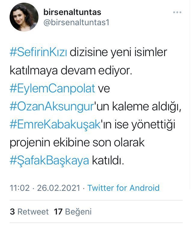Open the birsenaltuntas display name profile
The height and width of the screenshot is (228, 192).
click(72, 12)
